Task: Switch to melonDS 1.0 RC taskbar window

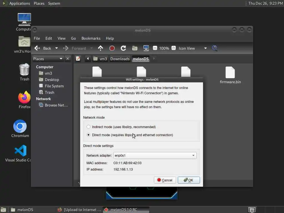Action: pyautogui.click(x=126, y=210)
